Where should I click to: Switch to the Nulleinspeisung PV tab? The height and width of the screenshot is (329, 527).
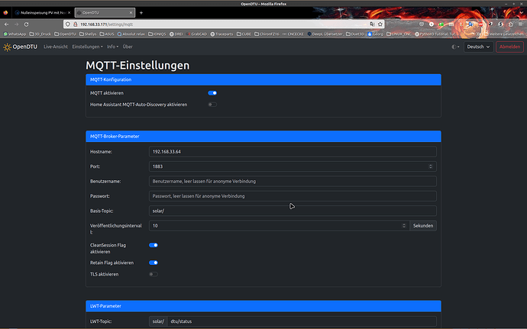tap(43, 13)
